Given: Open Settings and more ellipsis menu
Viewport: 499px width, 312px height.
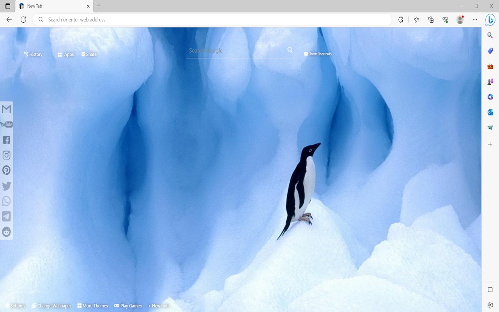Looking at the screenshot, I should tap(475, 19).
